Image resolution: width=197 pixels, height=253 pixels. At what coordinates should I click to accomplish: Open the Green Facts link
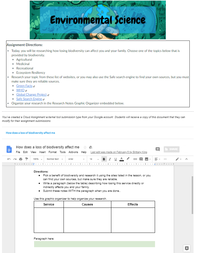point(24,86)
